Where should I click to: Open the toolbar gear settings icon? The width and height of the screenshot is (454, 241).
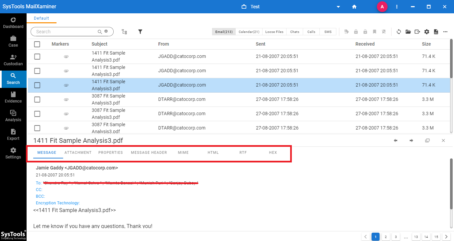tap(427, 32)
